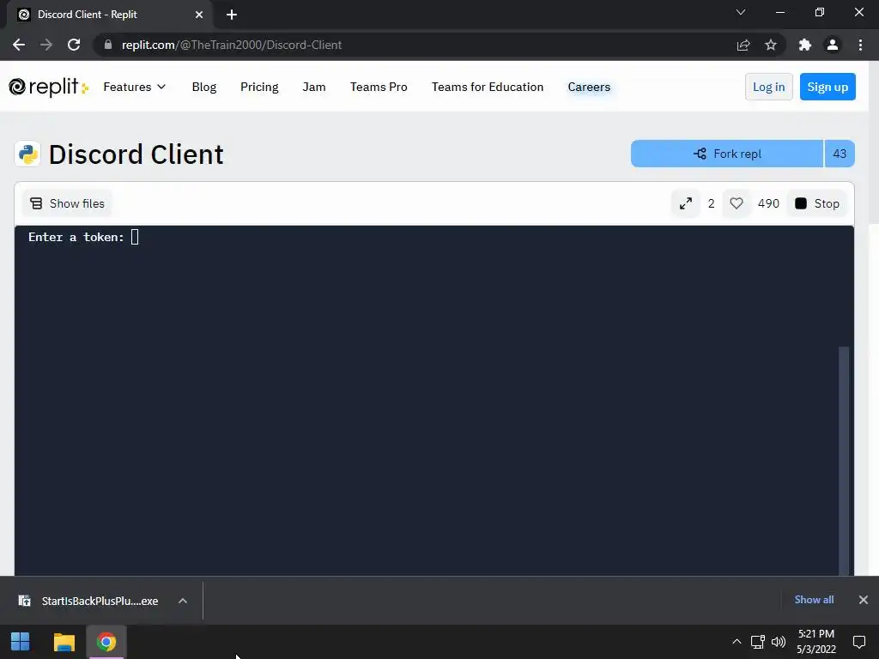This screenshot has width=879, height=659.
Task: Click the console vertical scrollbar
Action: (x=843, y=461)
